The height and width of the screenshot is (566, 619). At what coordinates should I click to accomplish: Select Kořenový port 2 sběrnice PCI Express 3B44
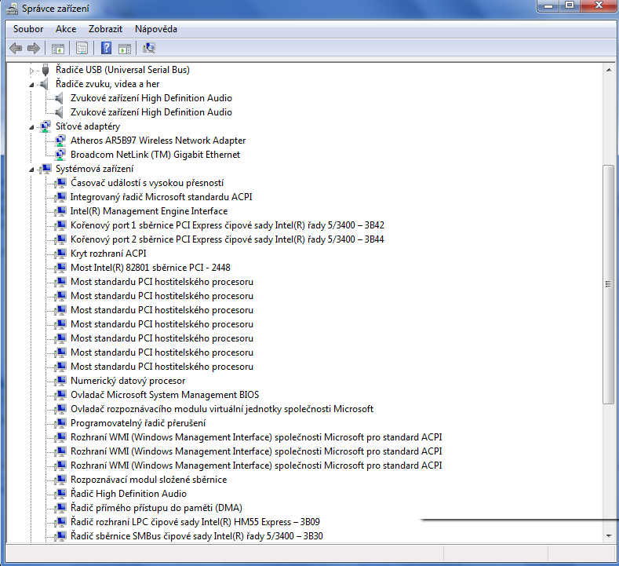point(228,239)
